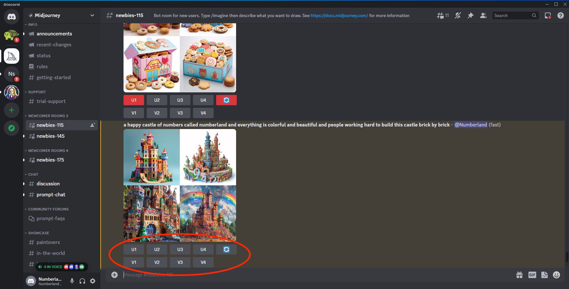Show pinned messages

click(x=471, y=15)
